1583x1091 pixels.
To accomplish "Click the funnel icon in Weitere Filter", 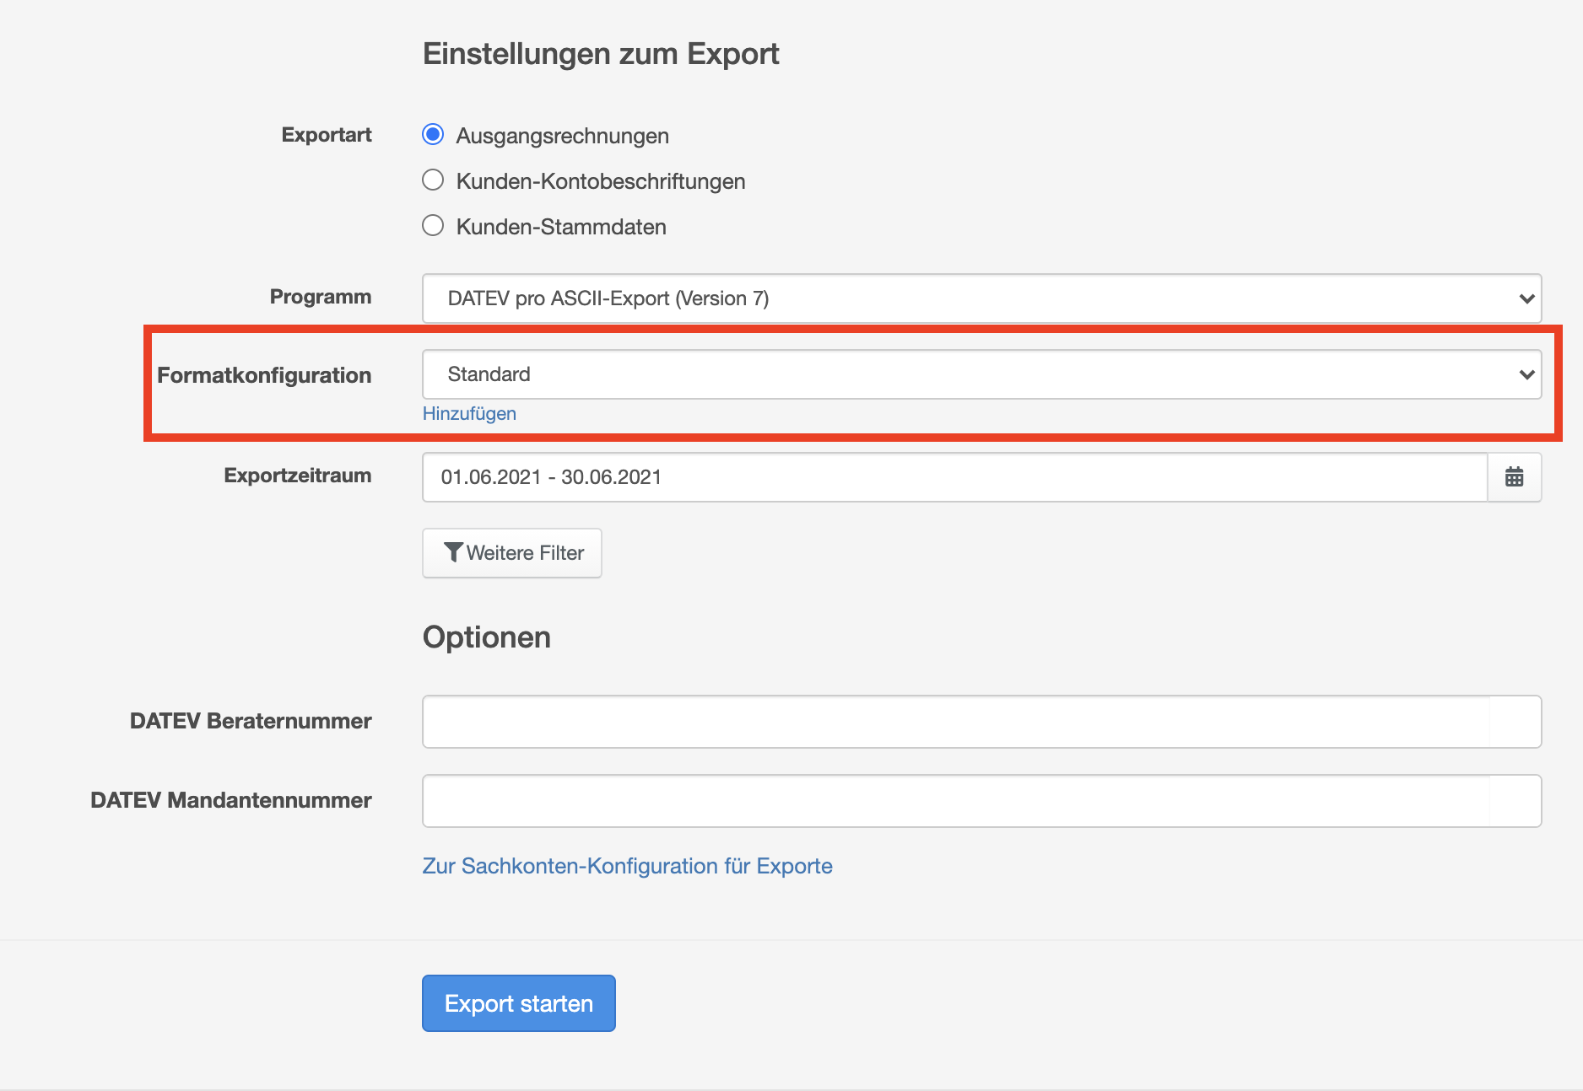I will [453, 552].
